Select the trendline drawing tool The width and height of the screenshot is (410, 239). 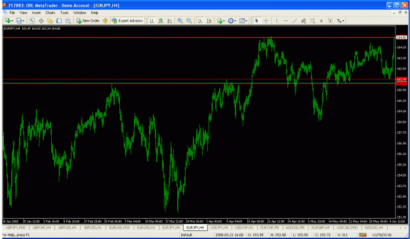tap(295, 20)
